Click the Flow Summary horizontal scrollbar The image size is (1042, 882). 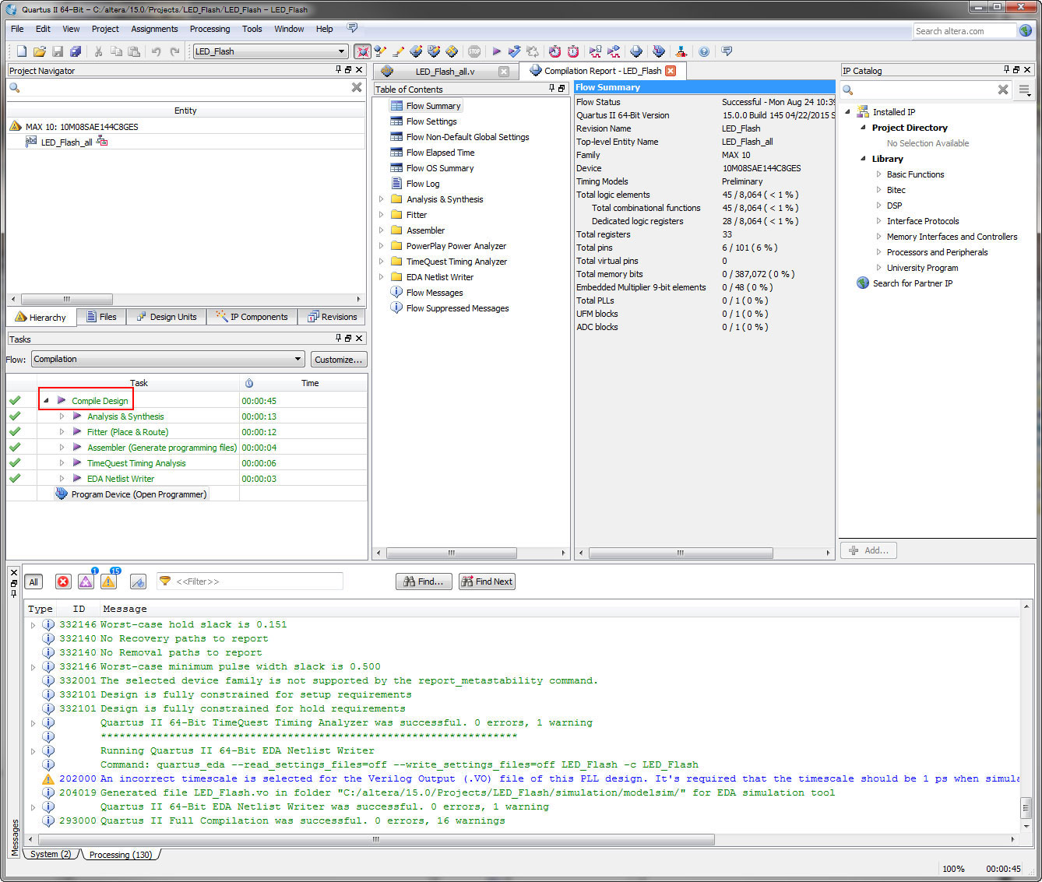click(680, 553)
